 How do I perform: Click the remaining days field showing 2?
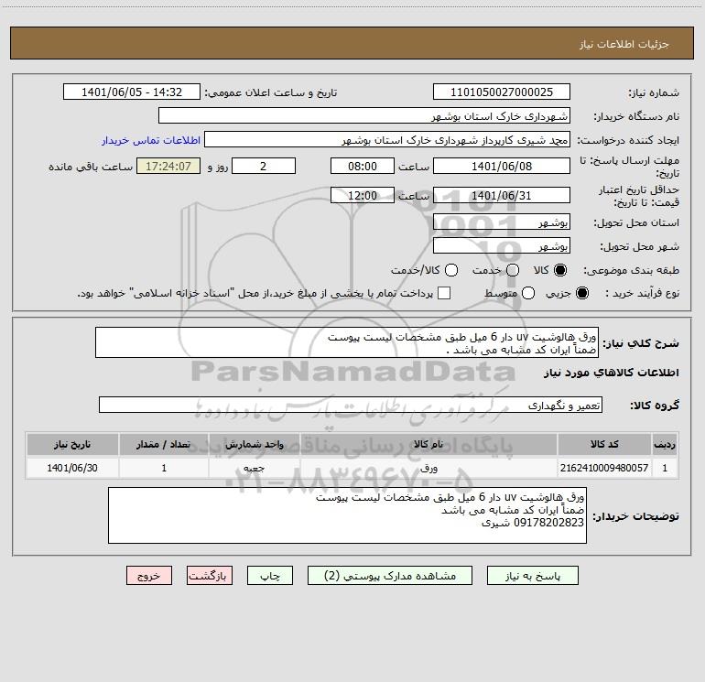pyautogui.click(x=264, y=166)
